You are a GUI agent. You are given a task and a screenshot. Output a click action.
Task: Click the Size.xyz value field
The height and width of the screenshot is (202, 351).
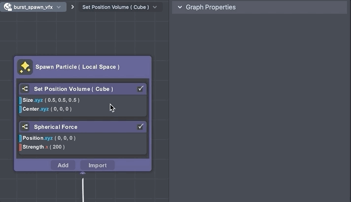(x=62, y=101)
